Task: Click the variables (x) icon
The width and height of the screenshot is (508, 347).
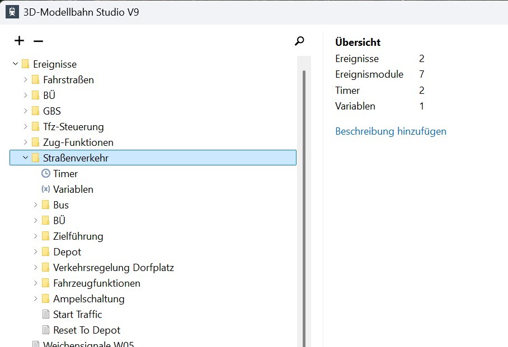Action: click(x=46, y=189)
